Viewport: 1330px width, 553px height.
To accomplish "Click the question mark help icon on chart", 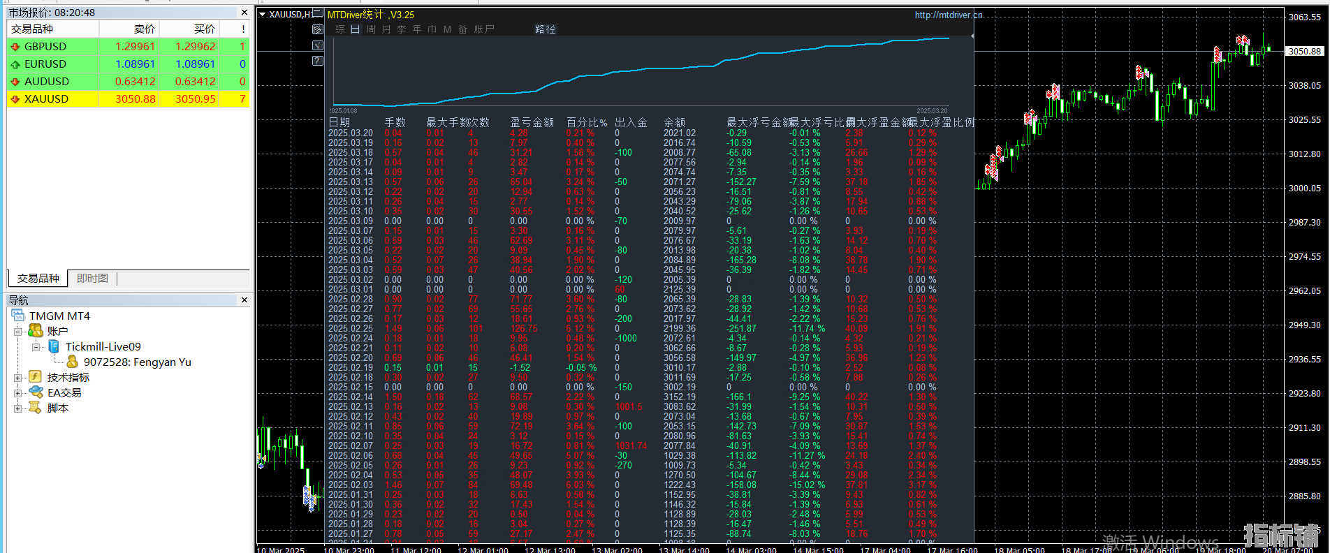I will tap(318, 61).
